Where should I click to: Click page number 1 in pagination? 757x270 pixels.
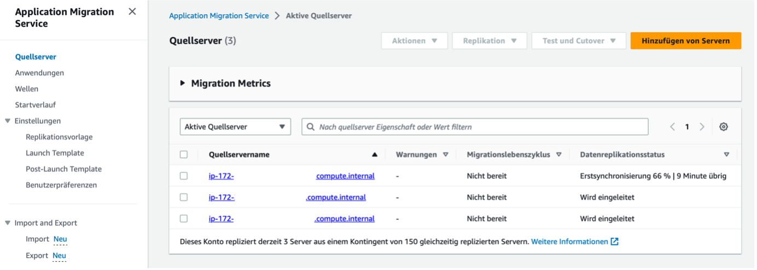click(688, 127)
